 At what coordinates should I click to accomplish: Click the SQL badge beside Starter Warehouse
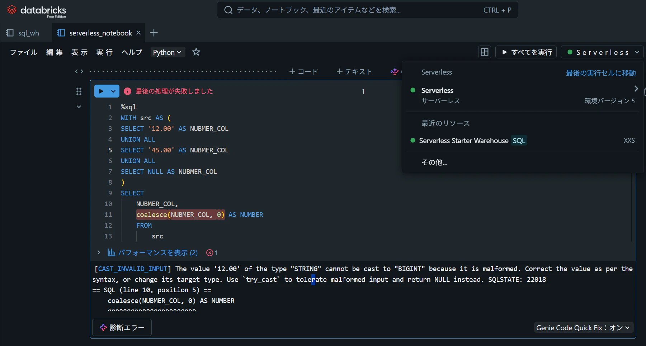(519, 141)
